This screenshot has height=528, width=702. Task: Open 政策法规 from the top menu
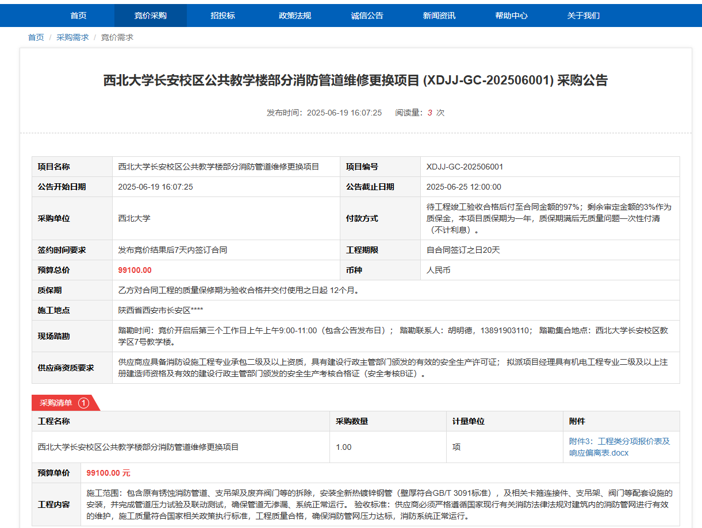pyautogui.click(x=294, y=16)
